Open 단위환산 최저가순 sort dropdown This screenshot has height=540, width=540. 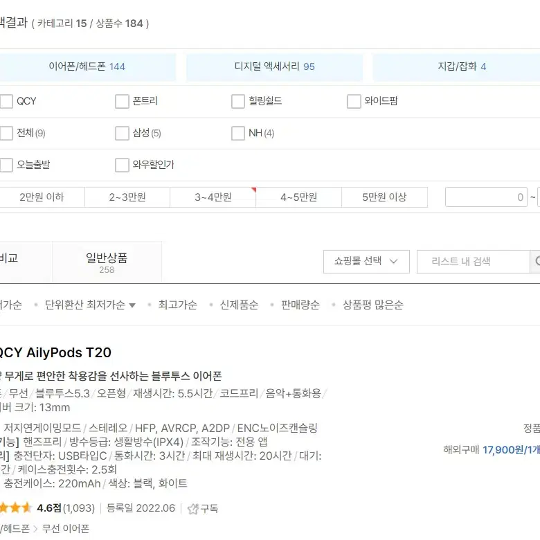coord(90,305)
